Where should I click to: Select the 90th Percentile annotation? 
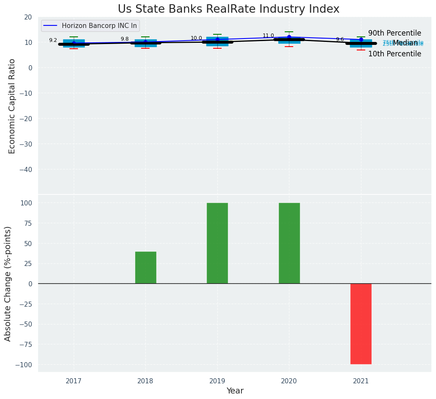394,33
